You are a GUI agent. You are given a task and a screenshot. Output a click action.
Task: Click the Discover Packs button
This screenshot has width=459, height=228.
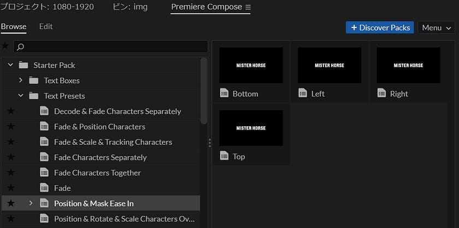(x=380, y=27)
